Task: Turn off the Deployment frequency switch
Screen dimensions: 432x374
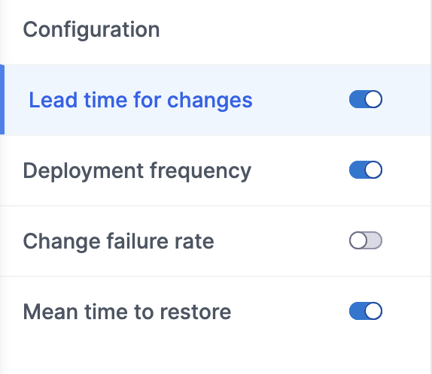Action: click(x=366, y=170)
